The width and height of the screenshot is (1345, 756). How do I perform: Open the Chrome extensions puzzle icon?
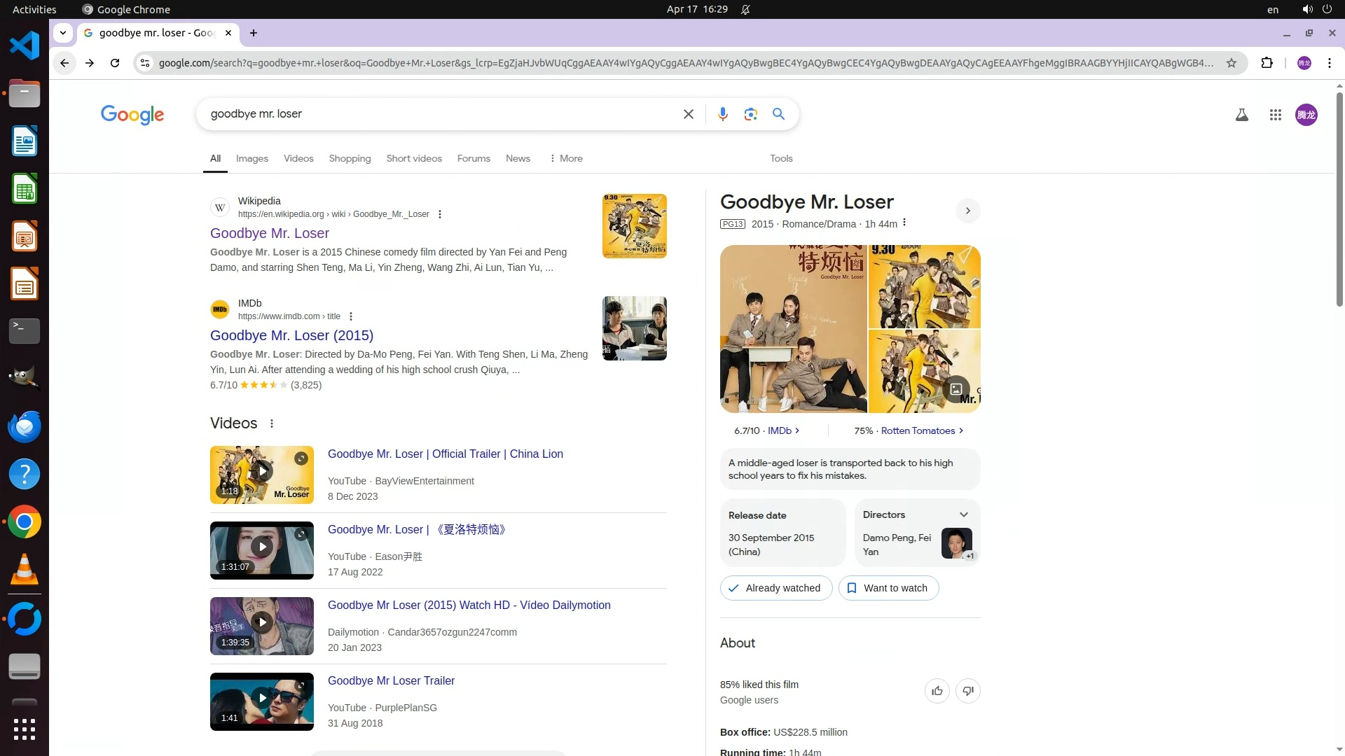point(1267,63)
